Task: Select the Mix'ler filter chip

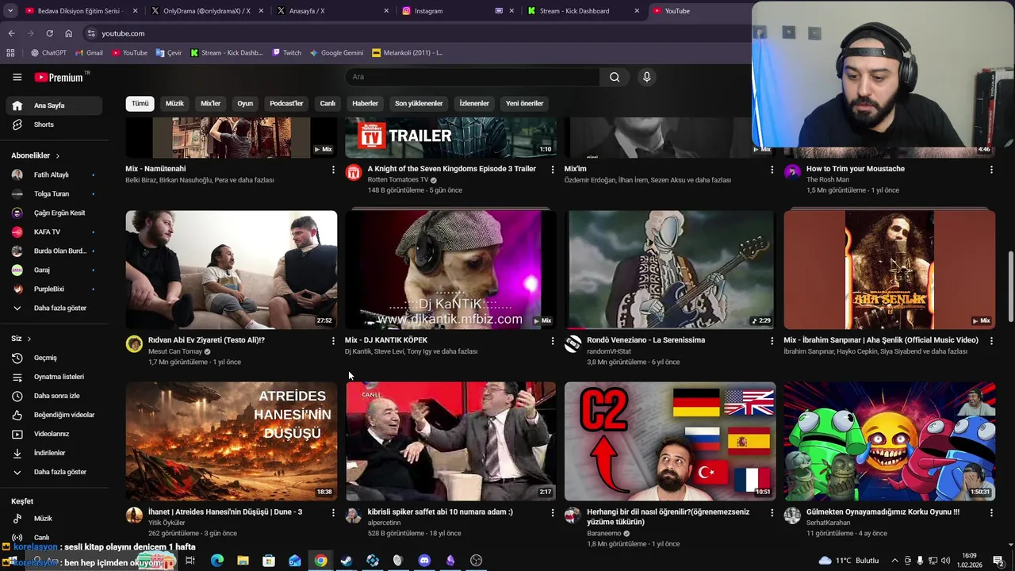Action: (211, 103)
